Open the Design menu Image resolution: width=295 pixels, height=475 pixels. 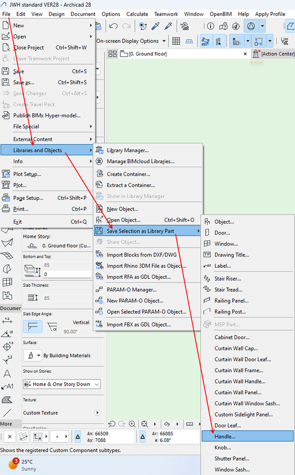tap(57, 14)
